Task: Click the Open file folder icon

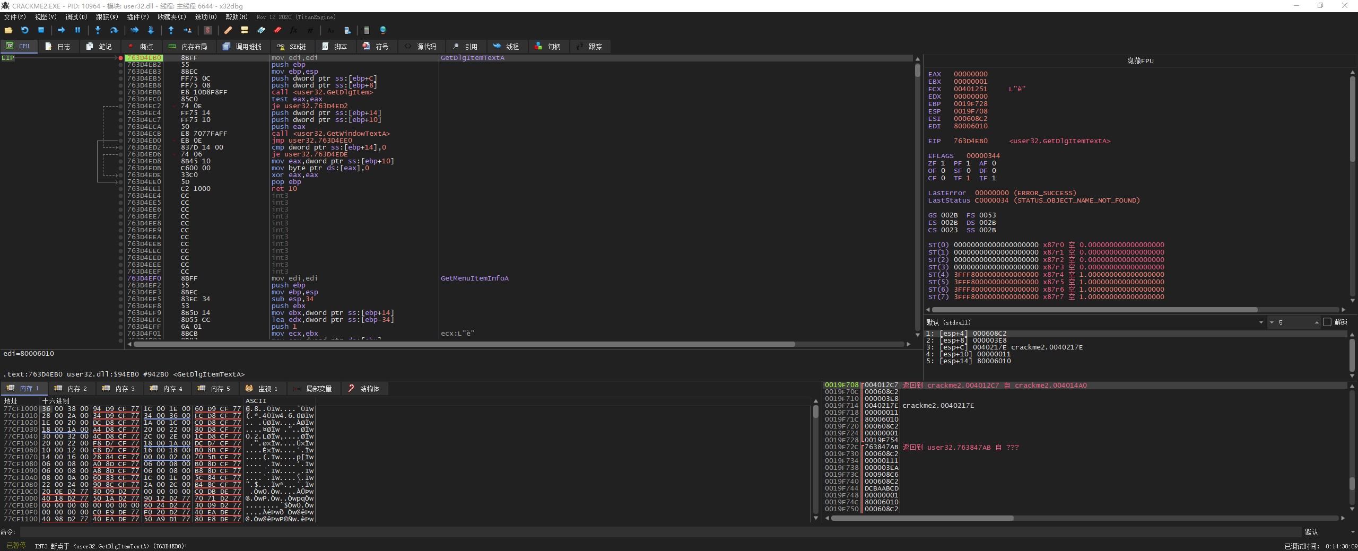Action: (8, 30)
